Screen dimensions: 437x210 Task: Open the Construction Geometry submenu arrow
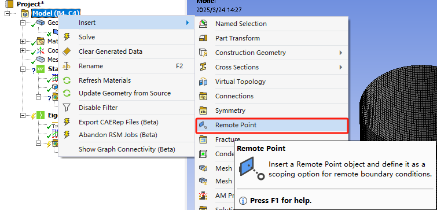340,53
